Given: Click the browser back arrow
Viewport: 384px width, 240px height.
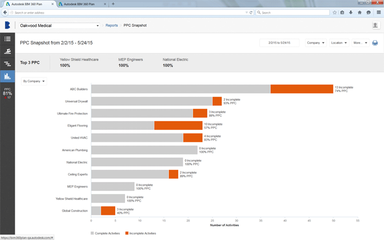Looking at the screenshot, I should click(x=5, y=12).
